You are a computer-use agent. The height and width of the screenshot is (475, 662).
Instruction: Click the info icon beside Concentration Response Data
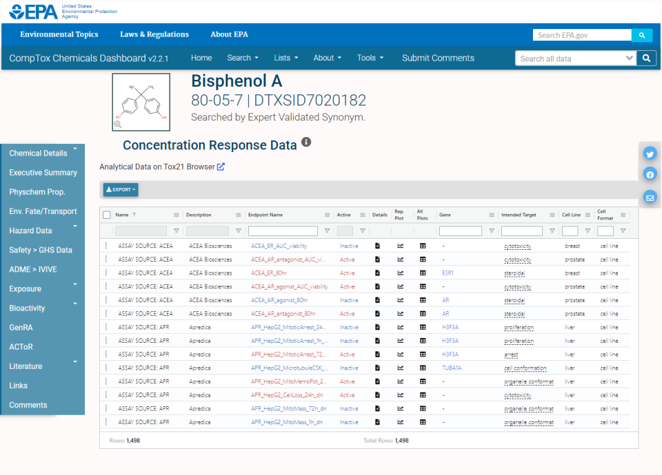click(305, 142)
